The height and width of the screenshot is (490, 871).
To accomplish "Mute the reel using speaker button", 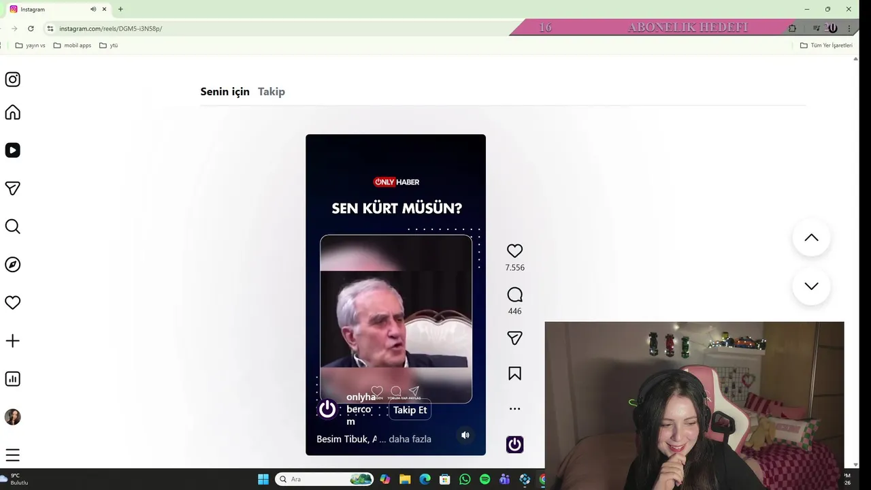I will (465, 435).
